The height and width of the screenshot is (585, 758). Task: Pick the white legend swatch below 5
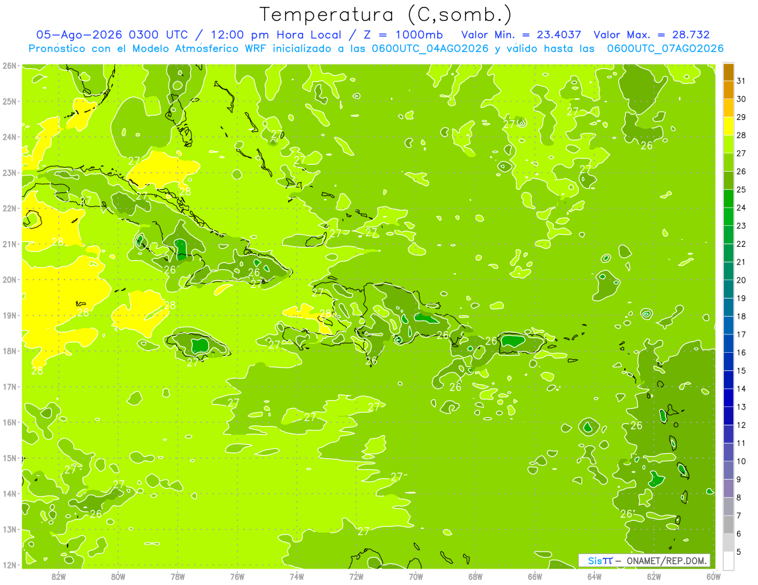(x=728, y=561)
